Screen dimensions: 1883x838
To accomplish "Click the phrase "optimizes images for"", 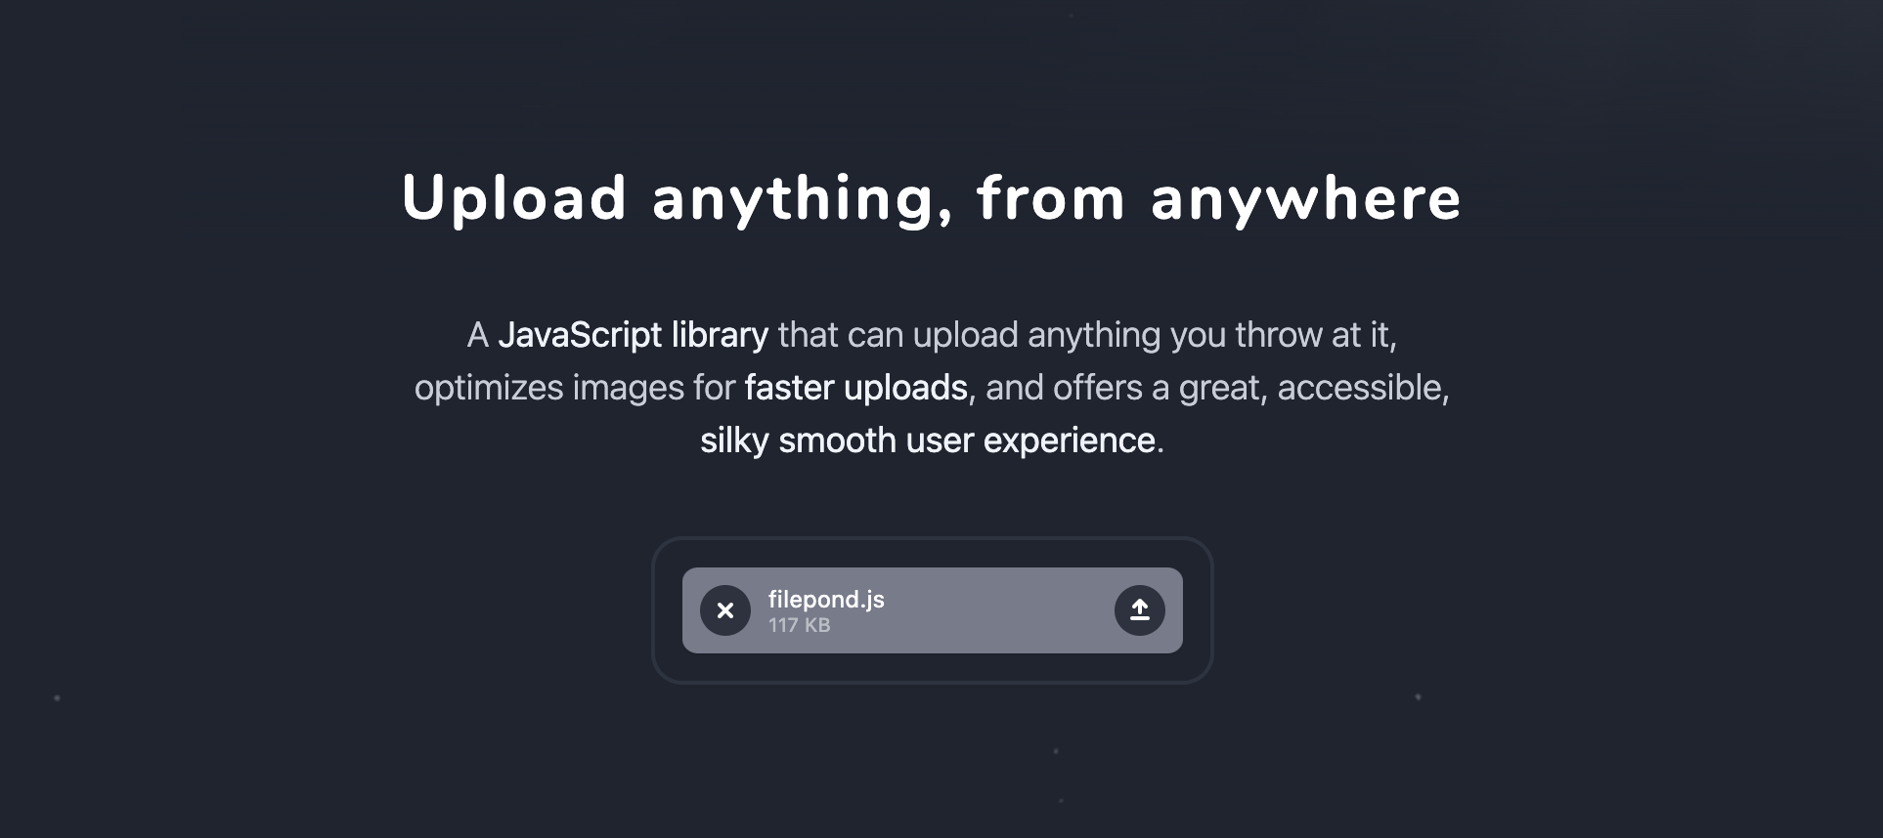I will [x=575, y=388].
